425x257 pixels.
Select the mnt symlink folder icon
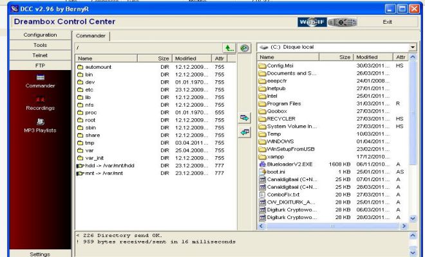click(x=80, y=173)
